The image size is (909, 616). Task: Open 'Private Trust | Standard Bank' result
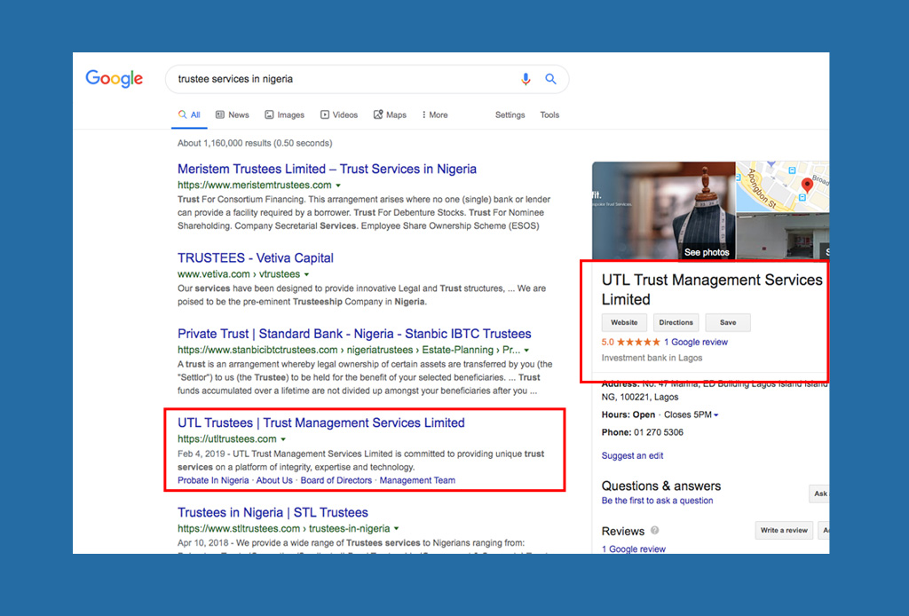click(x=354, y=334)
